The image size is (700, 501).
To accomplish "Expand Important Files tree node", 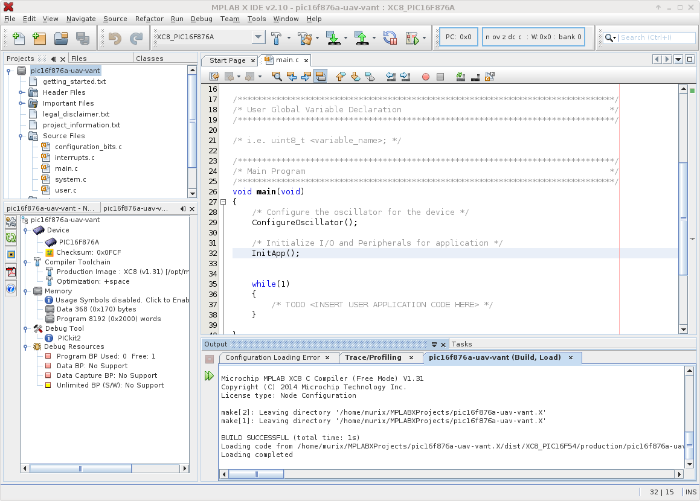I will 21,103.
